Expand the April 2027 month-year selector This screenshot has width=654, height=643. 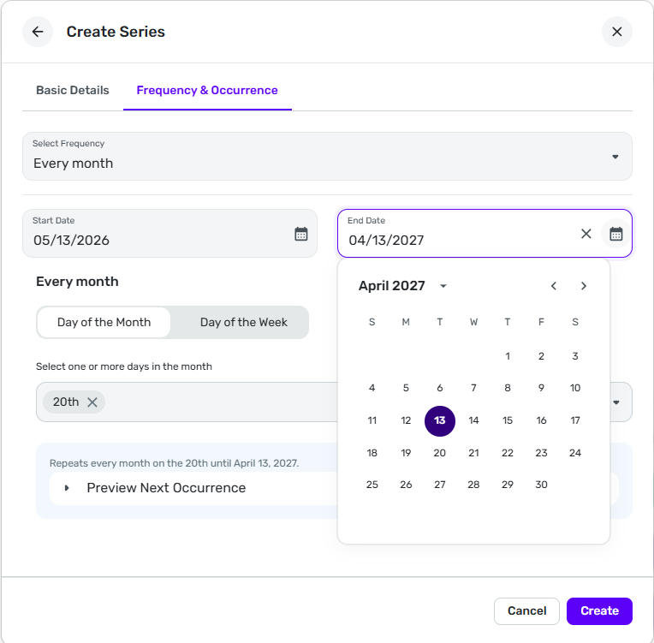[x=443, y=286]
